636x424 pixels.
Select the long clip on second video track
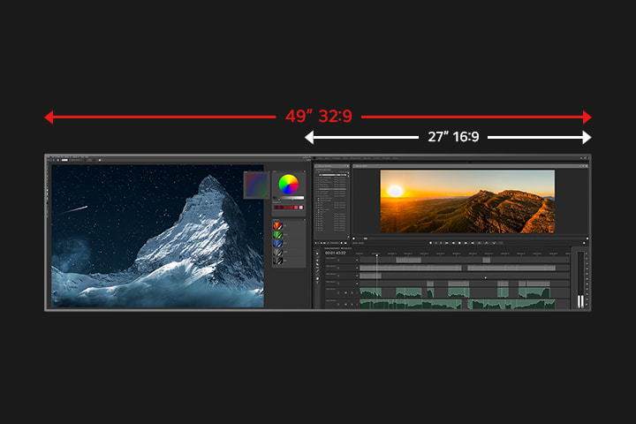(x=411, y=268)
